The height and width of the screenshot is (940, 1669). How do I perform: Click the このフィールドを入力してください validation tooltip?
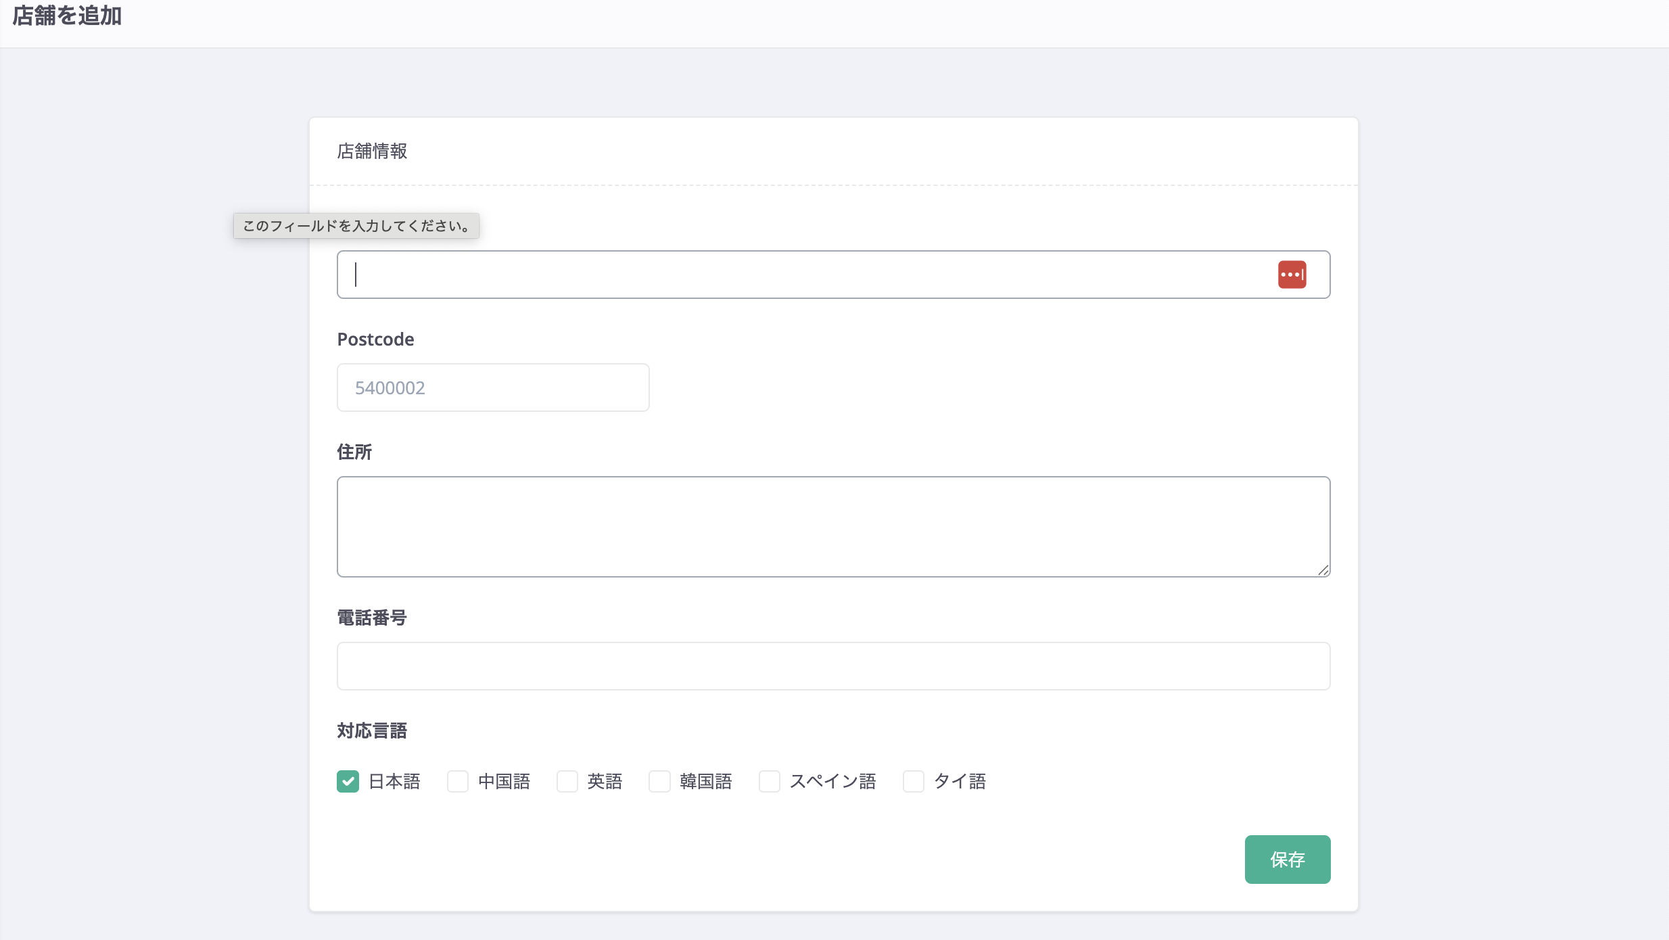pyautogui.click(x=356, y=226)
